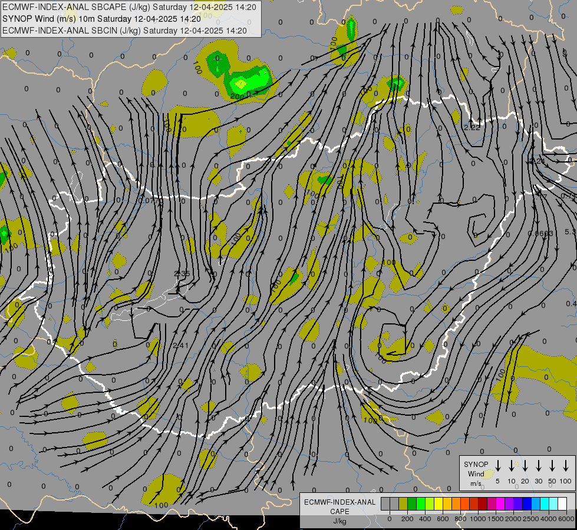The height and width of the screenshot is (530, 577).
Task: Click the m/s unit label in wind legend
Action: [x=476, y=483]
